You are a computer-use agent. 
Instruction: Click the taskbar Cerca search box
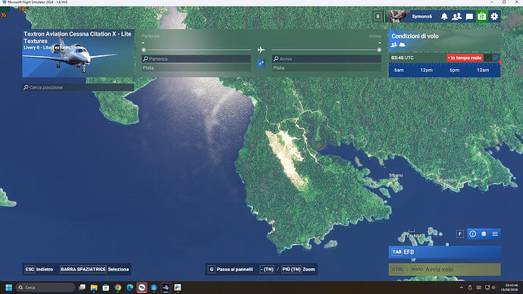45,287
